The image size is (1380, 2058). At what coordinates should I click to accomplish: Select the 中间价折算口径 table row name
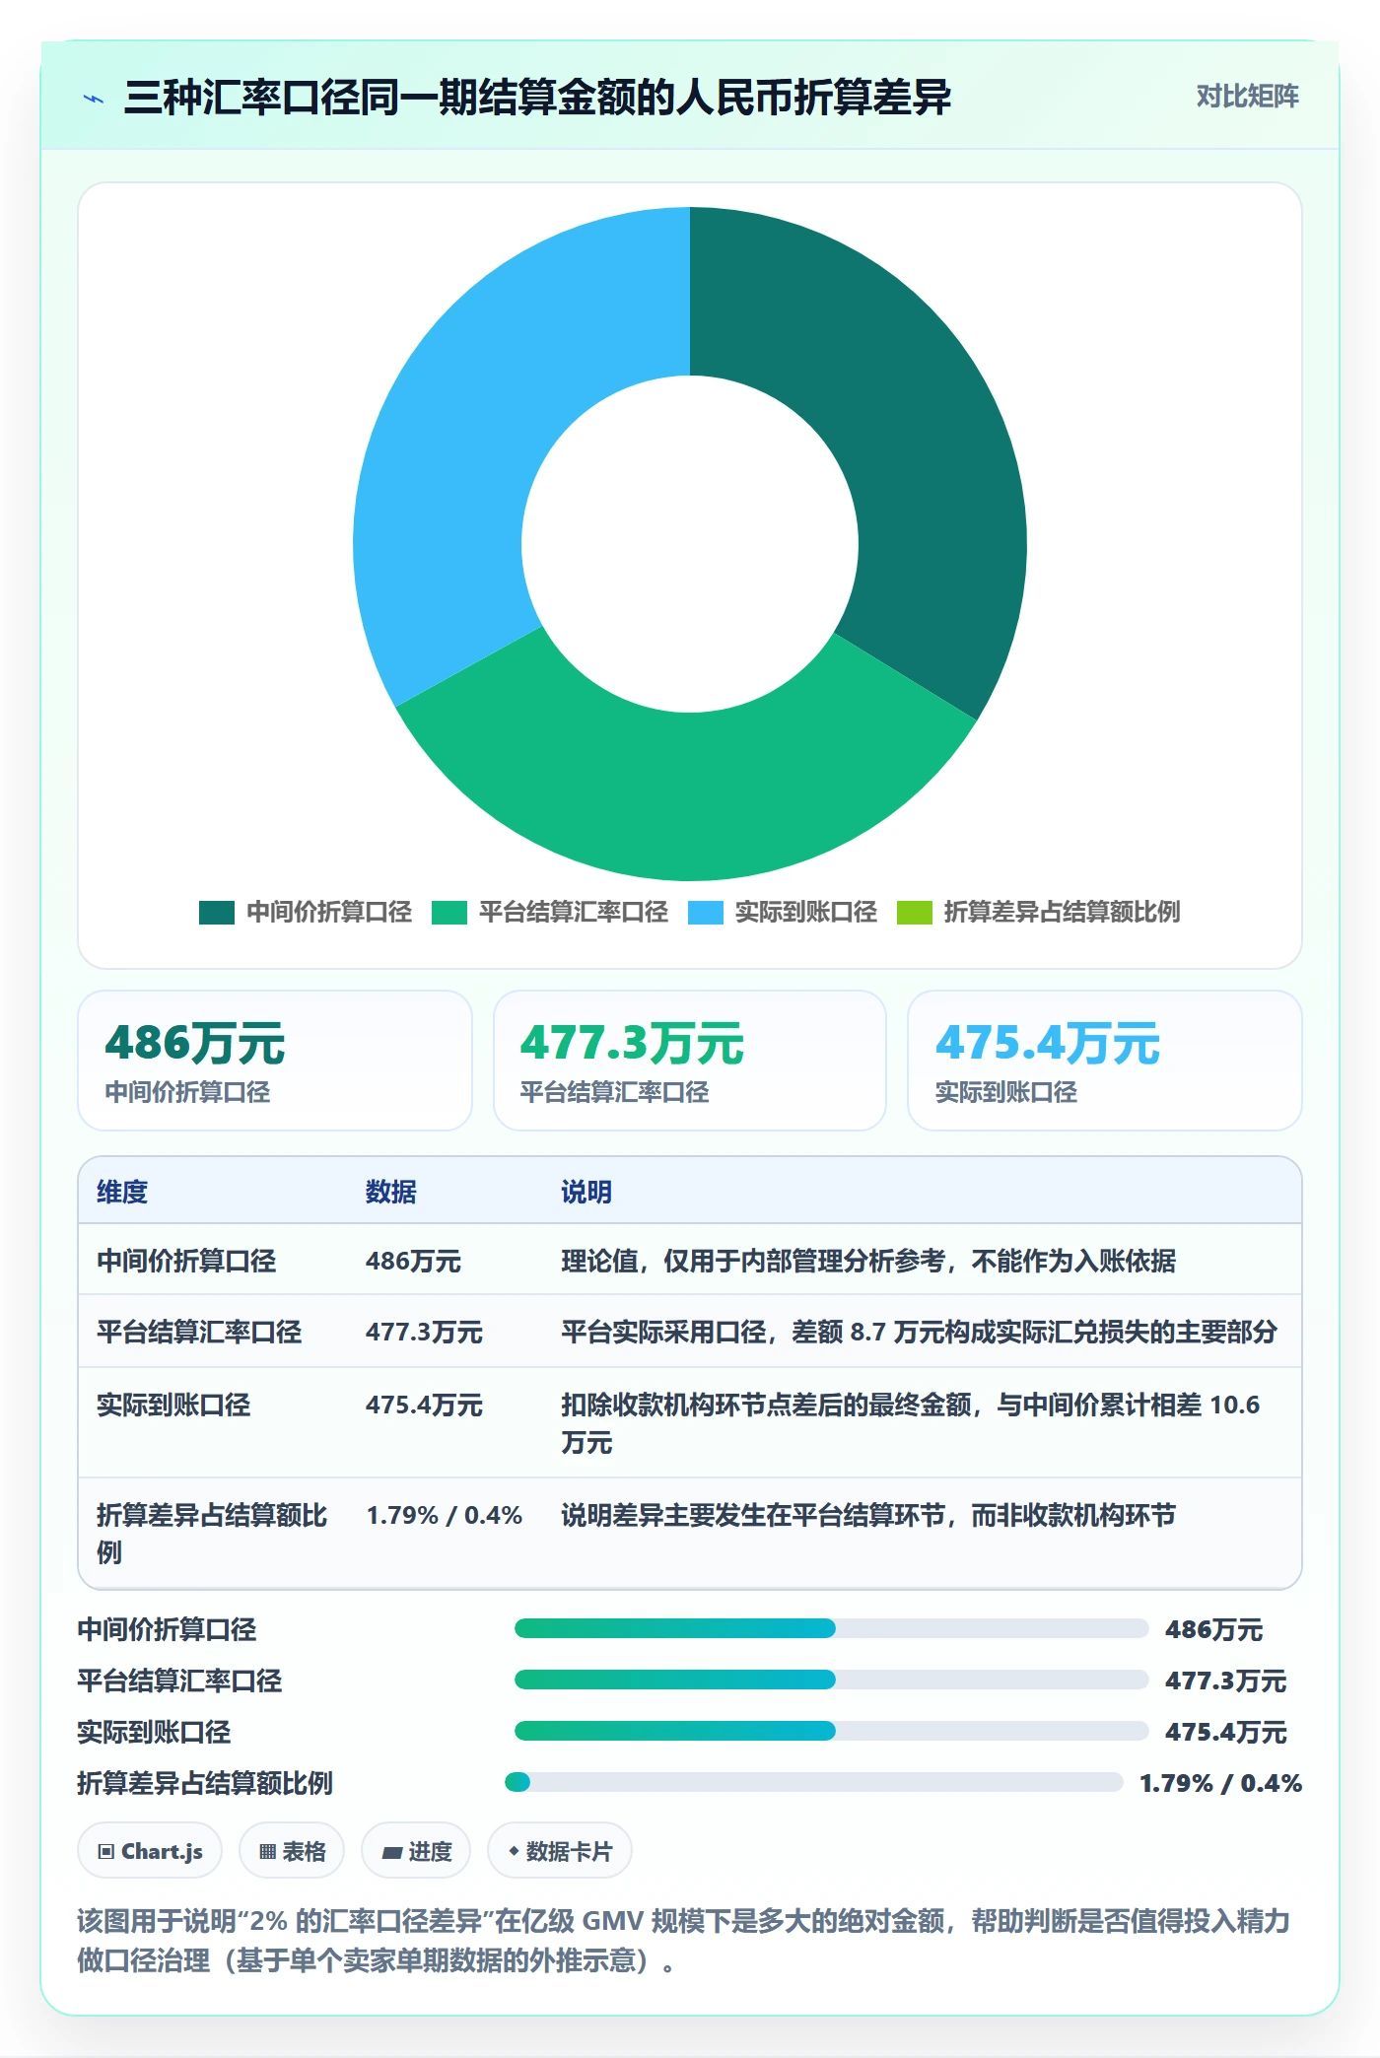point(186,1261)
